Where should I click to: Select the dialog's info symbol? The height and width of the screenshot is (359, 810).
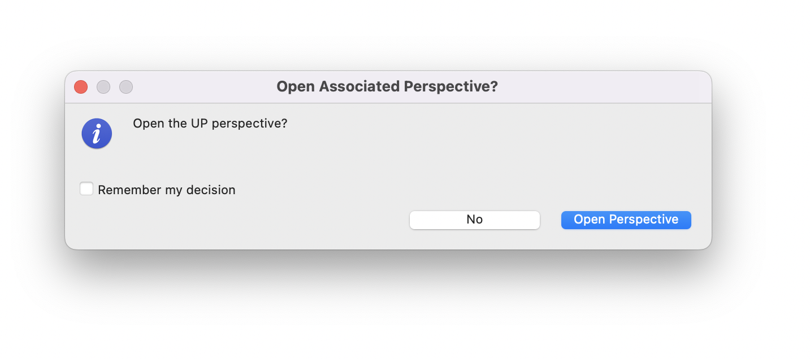[x=97, y=134]
